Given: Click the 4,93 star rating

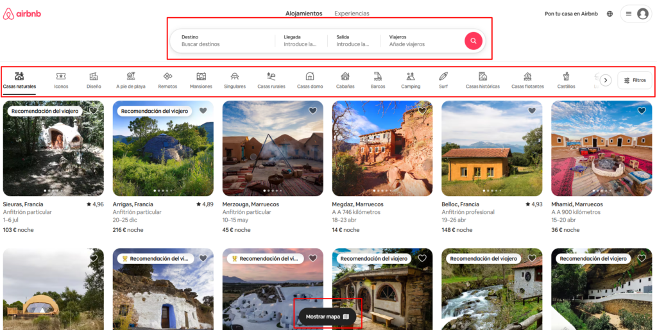Looking at the screenshot, I should [534, 204].
